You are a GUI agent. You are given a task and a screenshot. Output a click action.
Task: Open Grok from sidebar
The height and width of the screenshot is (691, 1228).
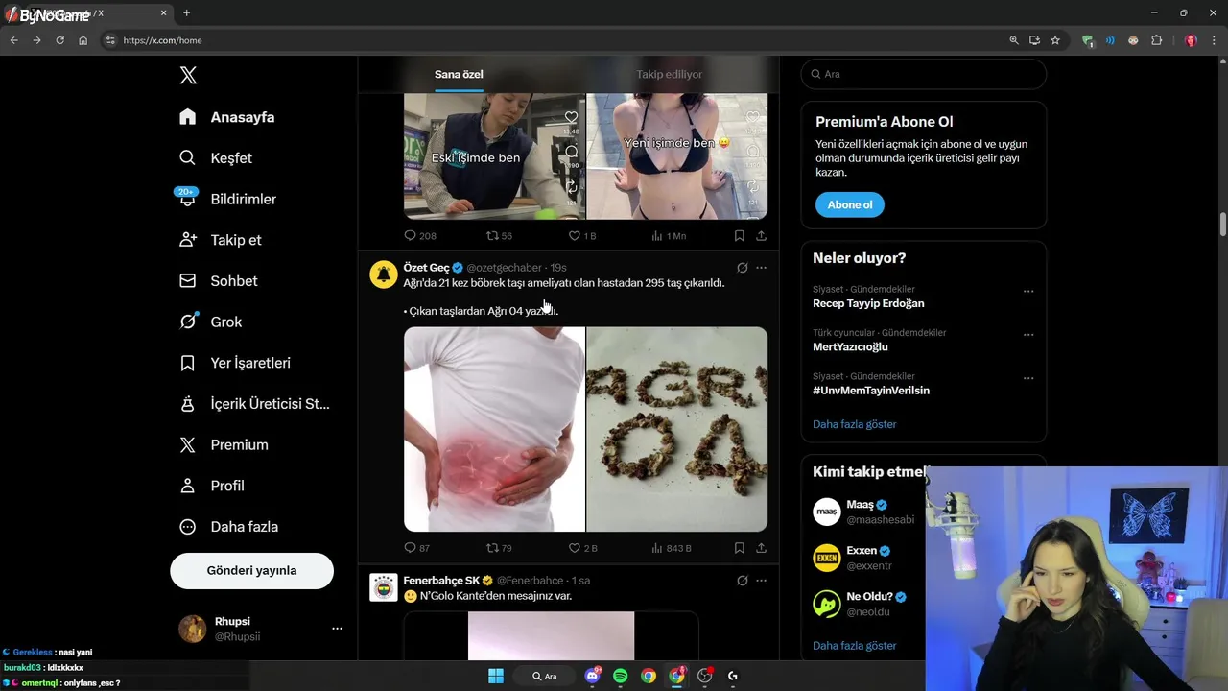(x=210, y=322)
